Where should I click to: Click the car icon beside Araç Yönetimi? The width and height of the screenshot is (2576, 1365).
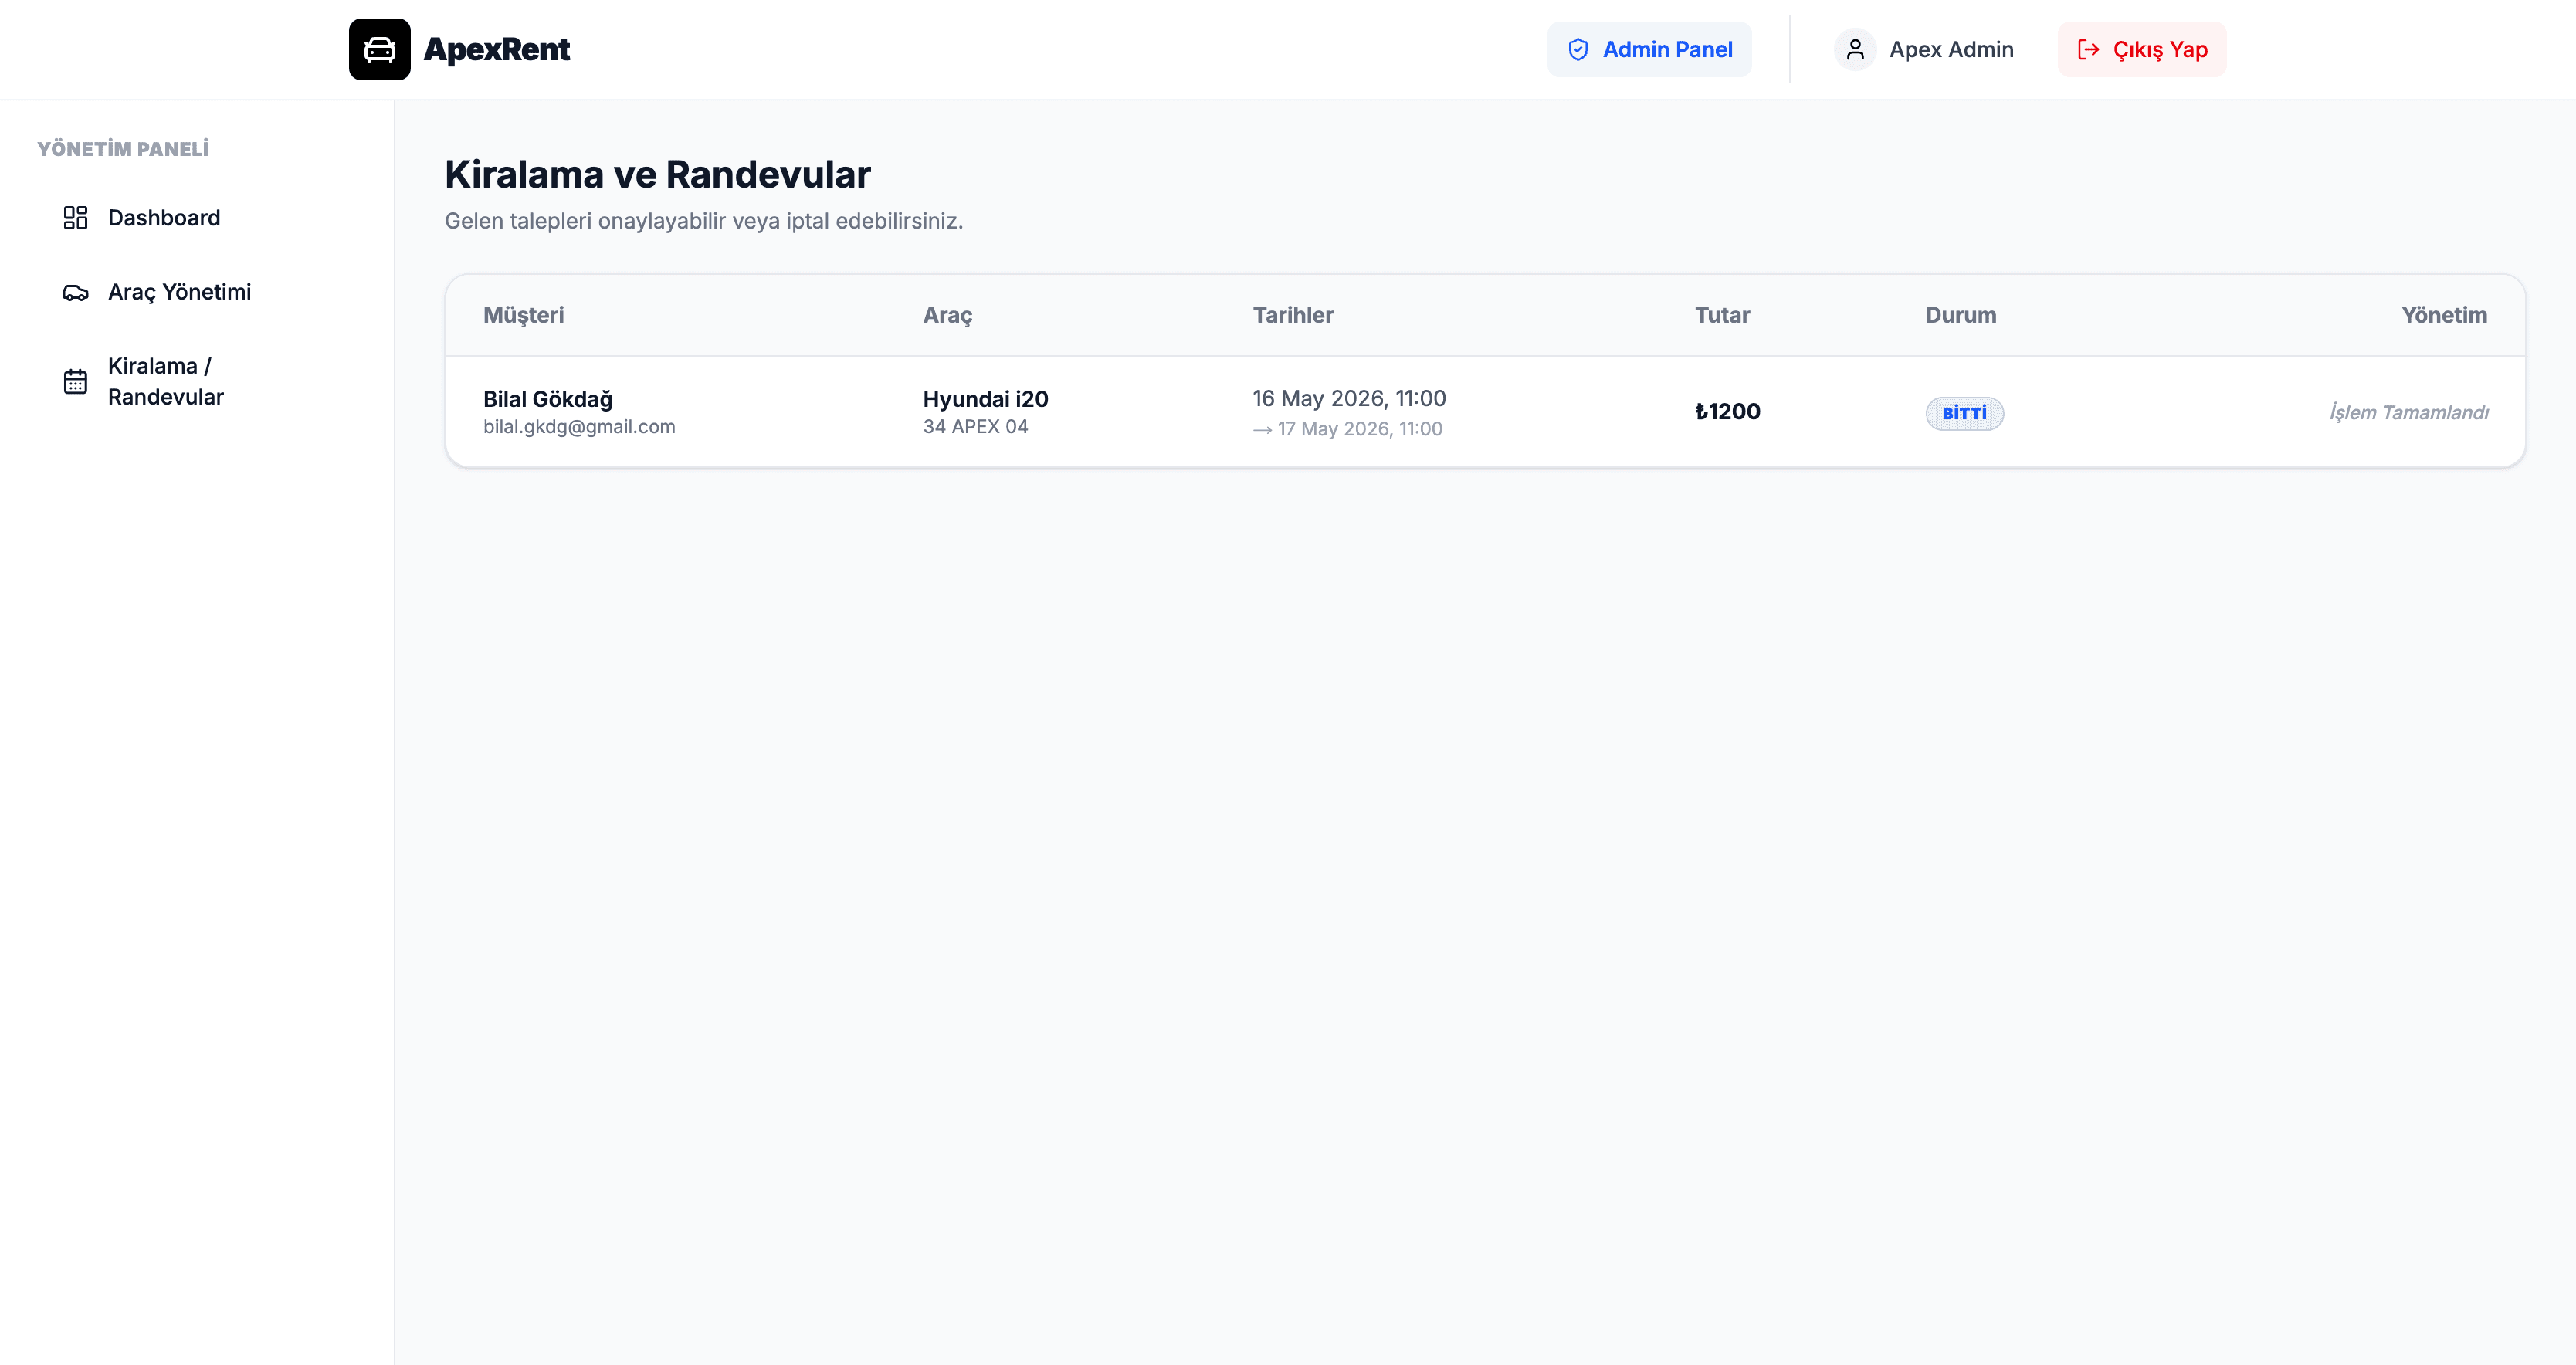pyautogui.click(x=76, y=292)
